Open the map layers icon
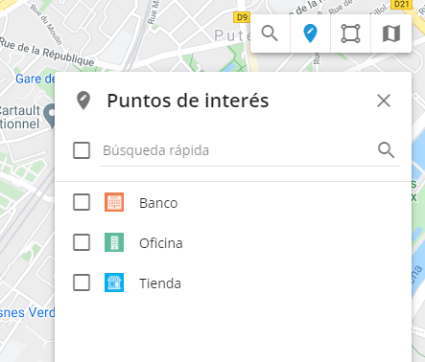 (x=391, y=34)
